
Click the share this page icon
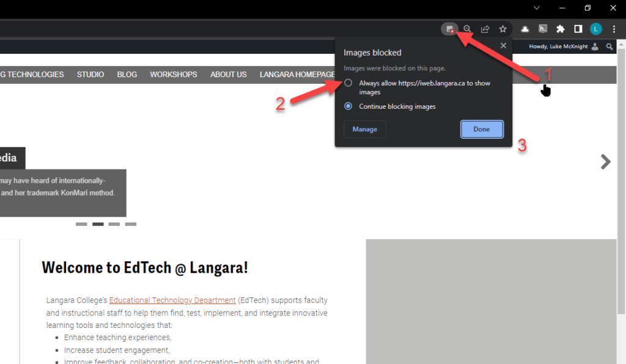(x=485, y=29)
